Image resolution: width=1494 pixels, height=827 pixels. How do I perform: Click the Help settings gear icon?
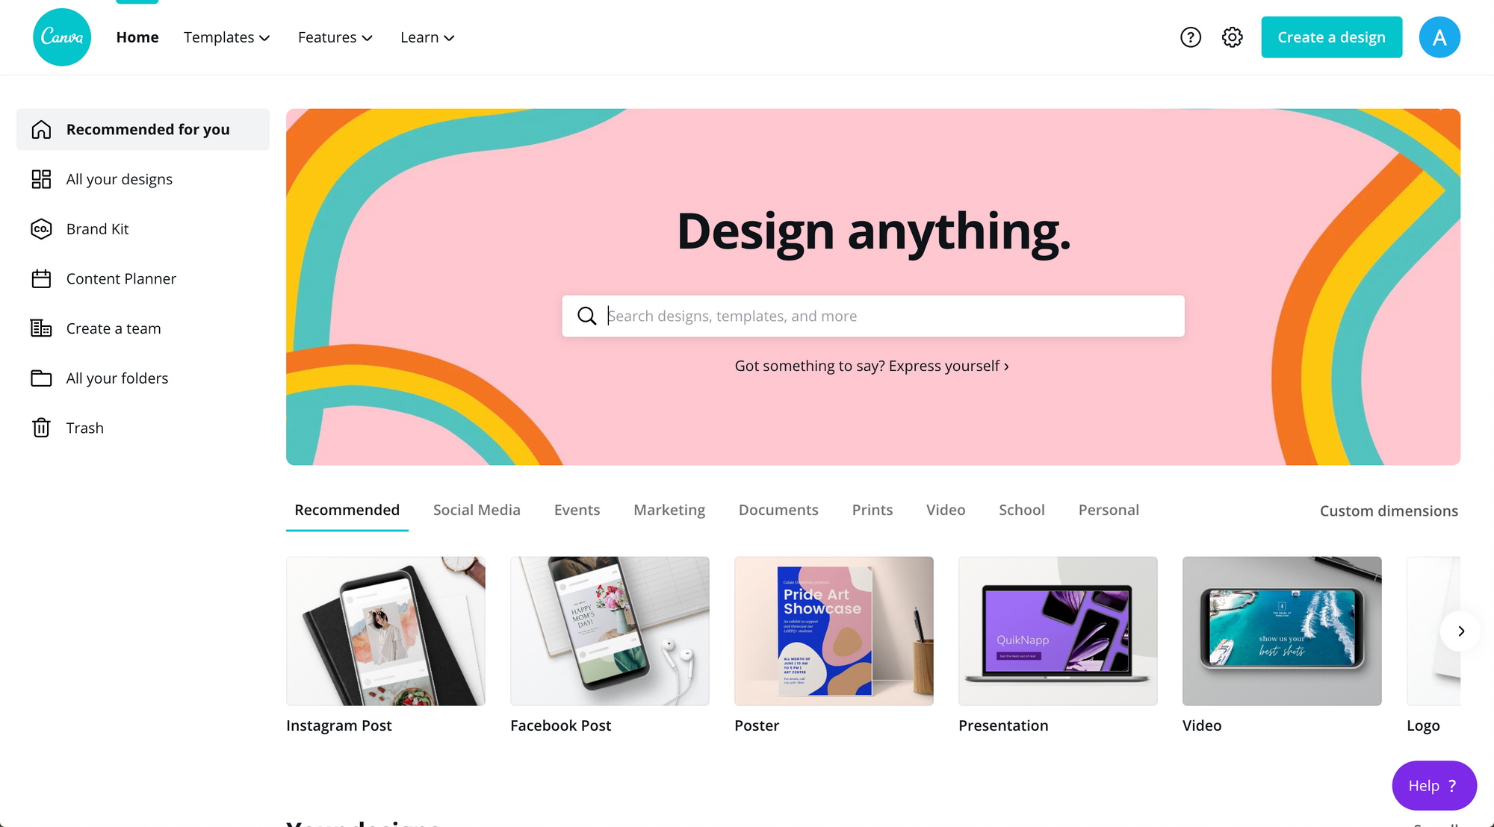[x=1232, y=37]
